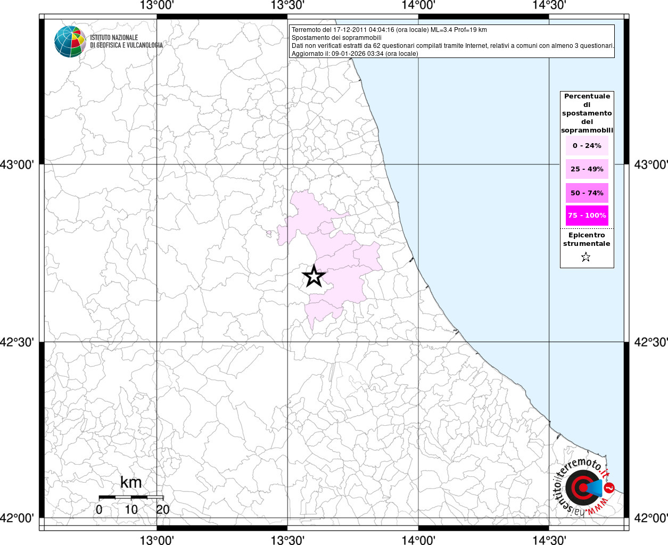Screen dimensions: 668x545
Task: Click the right axis label 43°00'
Action: [x=651, y=164]
